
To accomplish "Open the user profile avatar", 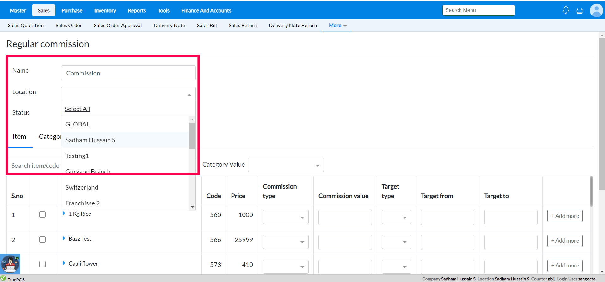I will [596, 10].
